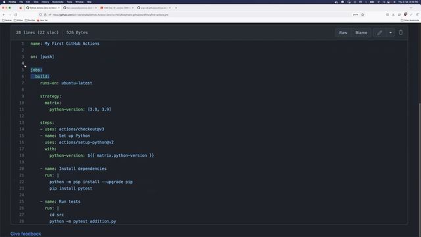Click the 'name: My First GitHub Actions' line
This screenshot has height=237, width=421.
[64, 43]
